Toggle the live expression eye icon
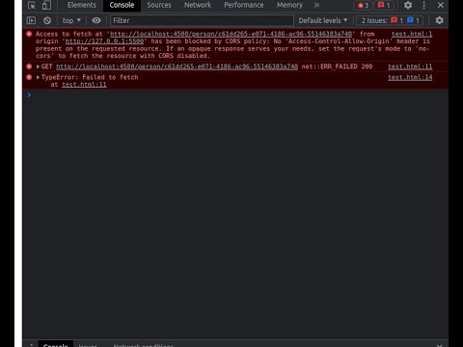The height and width of the screenshot is (347, 463). (96, 20)
